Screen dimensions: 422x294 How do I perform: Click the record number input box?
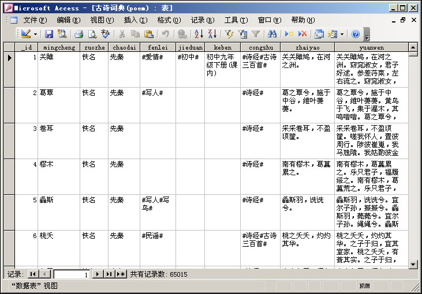pyautogui.click(x=72, y=274)
